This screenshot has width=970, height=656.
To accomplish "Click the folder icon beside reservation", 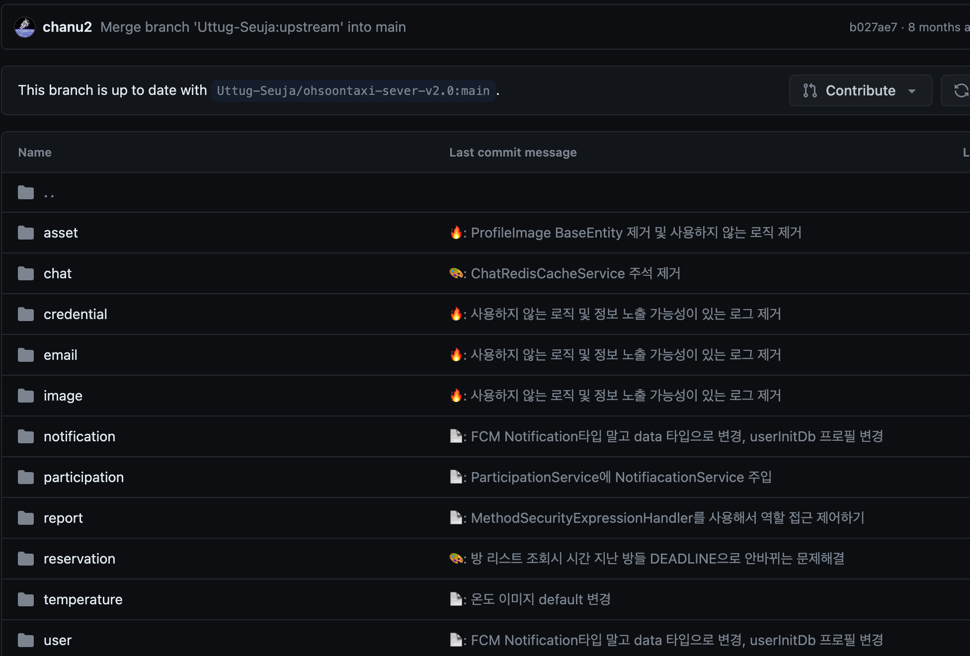I will (x=26, y=559).
